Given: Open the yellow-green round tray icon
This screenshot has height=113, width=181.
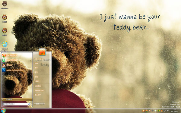Looking at the screenshot, I should [x=158, y=111].
